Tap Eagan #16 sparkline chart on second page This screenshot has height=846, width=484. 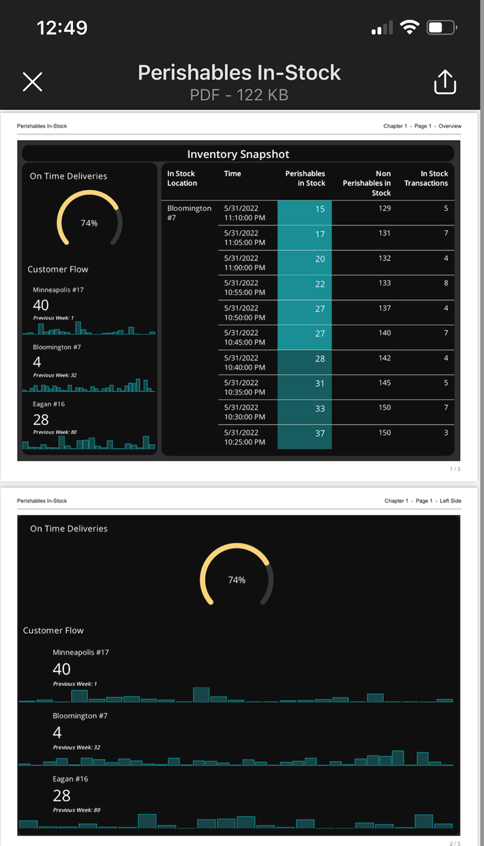(x=236, y=821)
